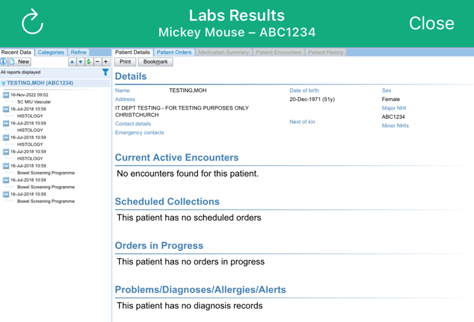Open the Contact details link
This screenshot has height=322, width=474.
tap(133, 124)
